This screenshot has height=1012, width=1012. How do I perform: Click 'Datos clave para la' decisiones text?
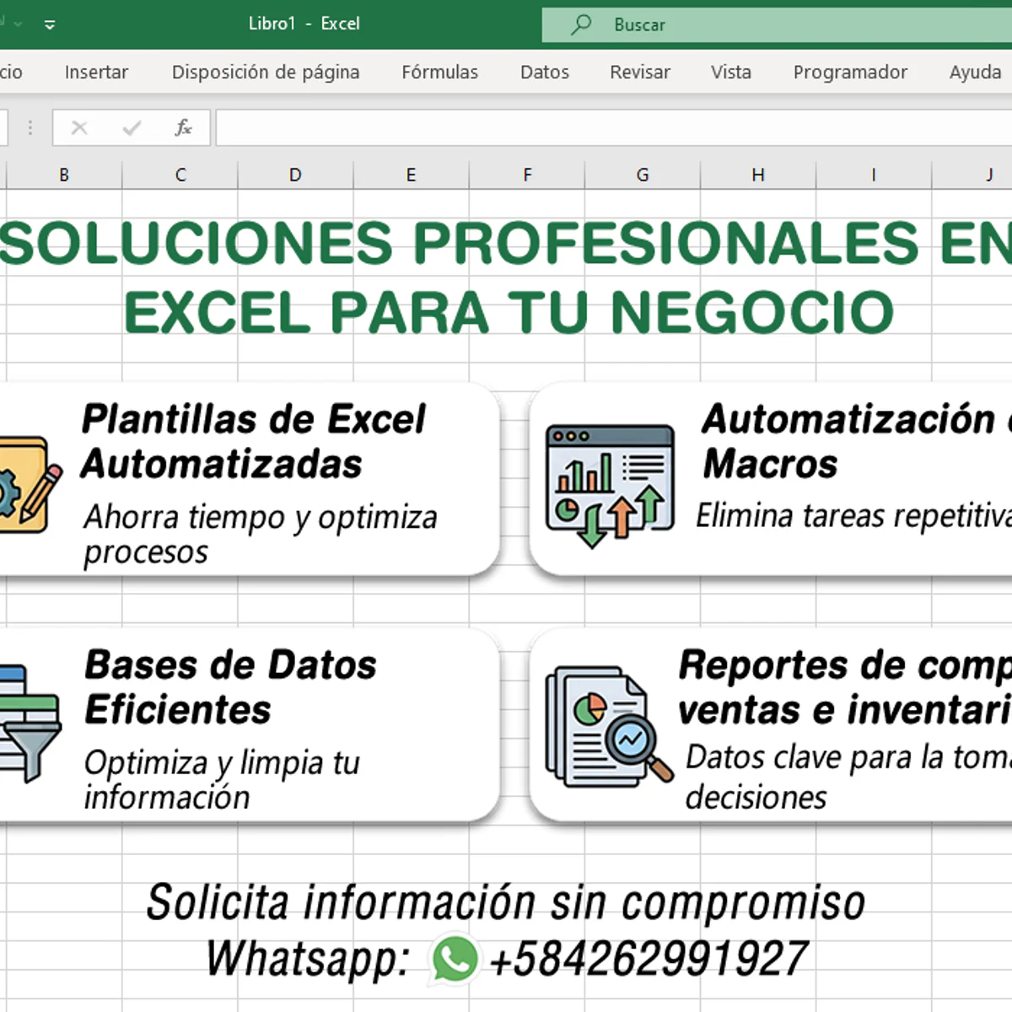(848, 777)
